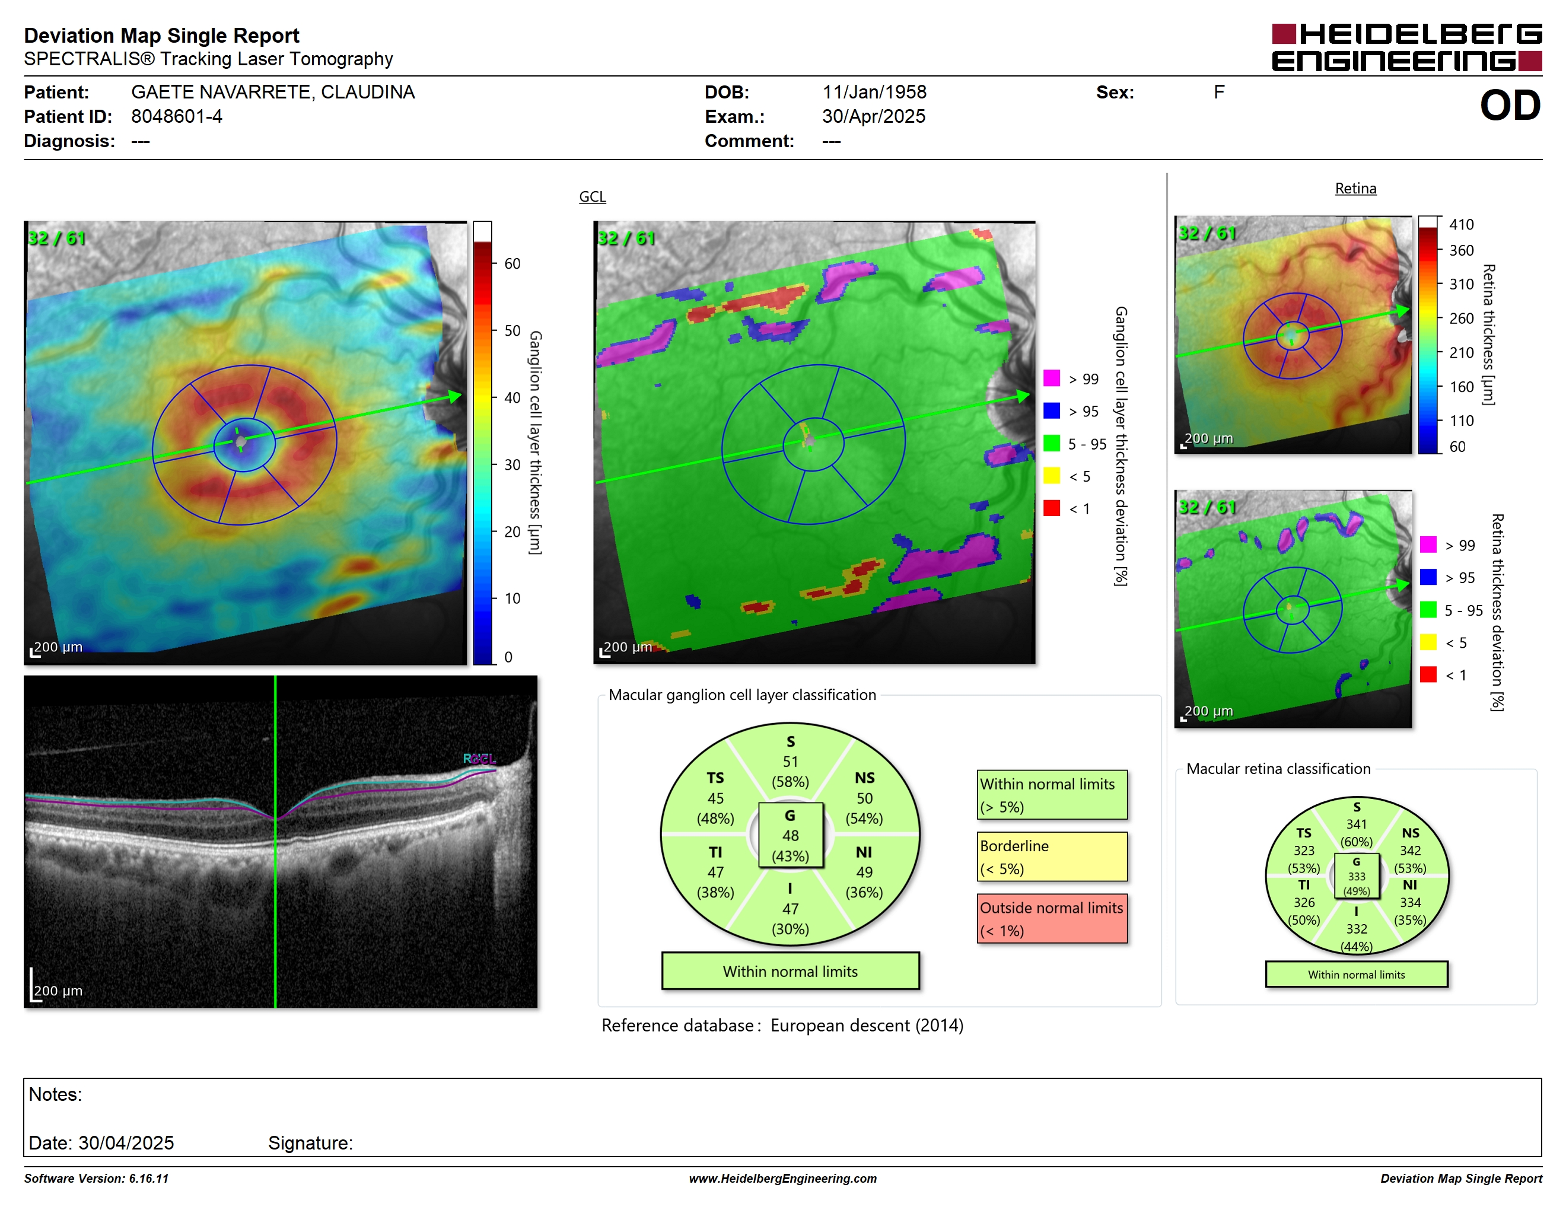Screen dimensions: 1566x1210
Task: Click the retina thickness color scale bar
Action: pos(1428,334)
